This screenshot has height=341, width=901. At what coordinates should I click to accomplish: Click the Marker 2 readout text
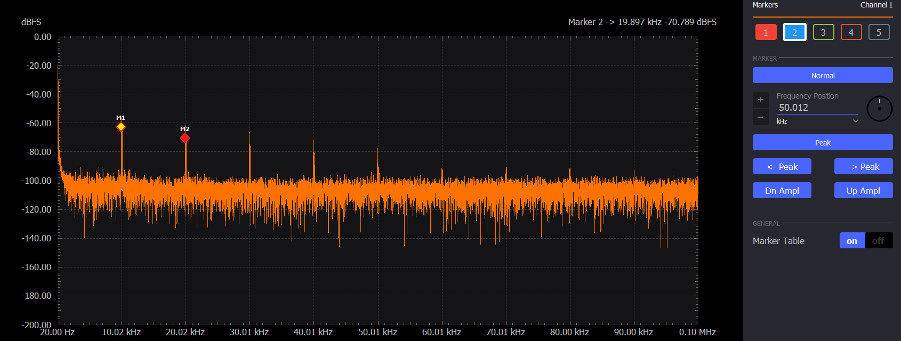pyautogui.click(x=642, y=22)
